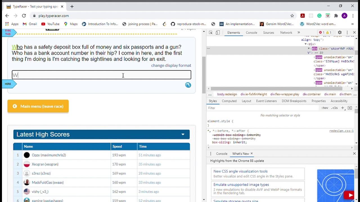Viewport: 360px width, 202px height.
Task: Switch to the DevTools Console tab
Action: point(251,33)
